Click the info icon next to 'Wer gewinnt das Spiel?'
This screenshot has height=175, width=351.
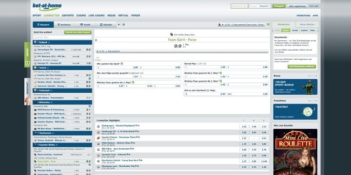pos(122,64)
